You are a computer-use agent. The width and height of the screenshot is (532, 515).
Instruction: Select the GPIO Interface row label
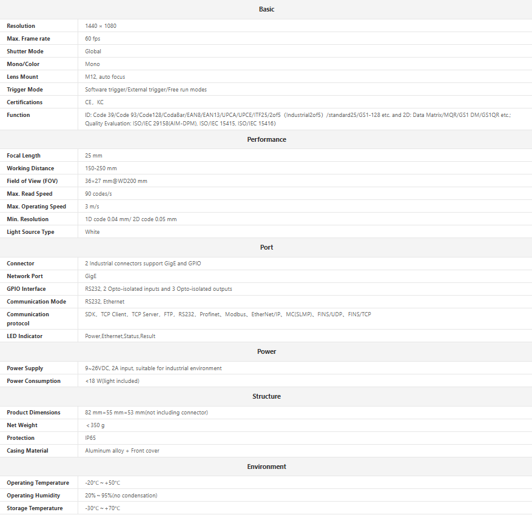pyautogui.click(x=26, y=289)
